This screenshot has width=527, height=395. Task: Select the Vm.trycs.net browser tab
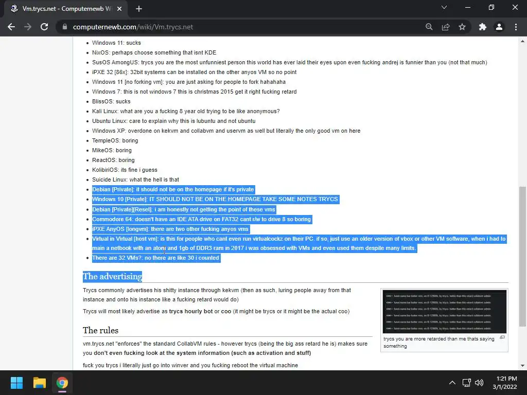[x=66, y=9]
